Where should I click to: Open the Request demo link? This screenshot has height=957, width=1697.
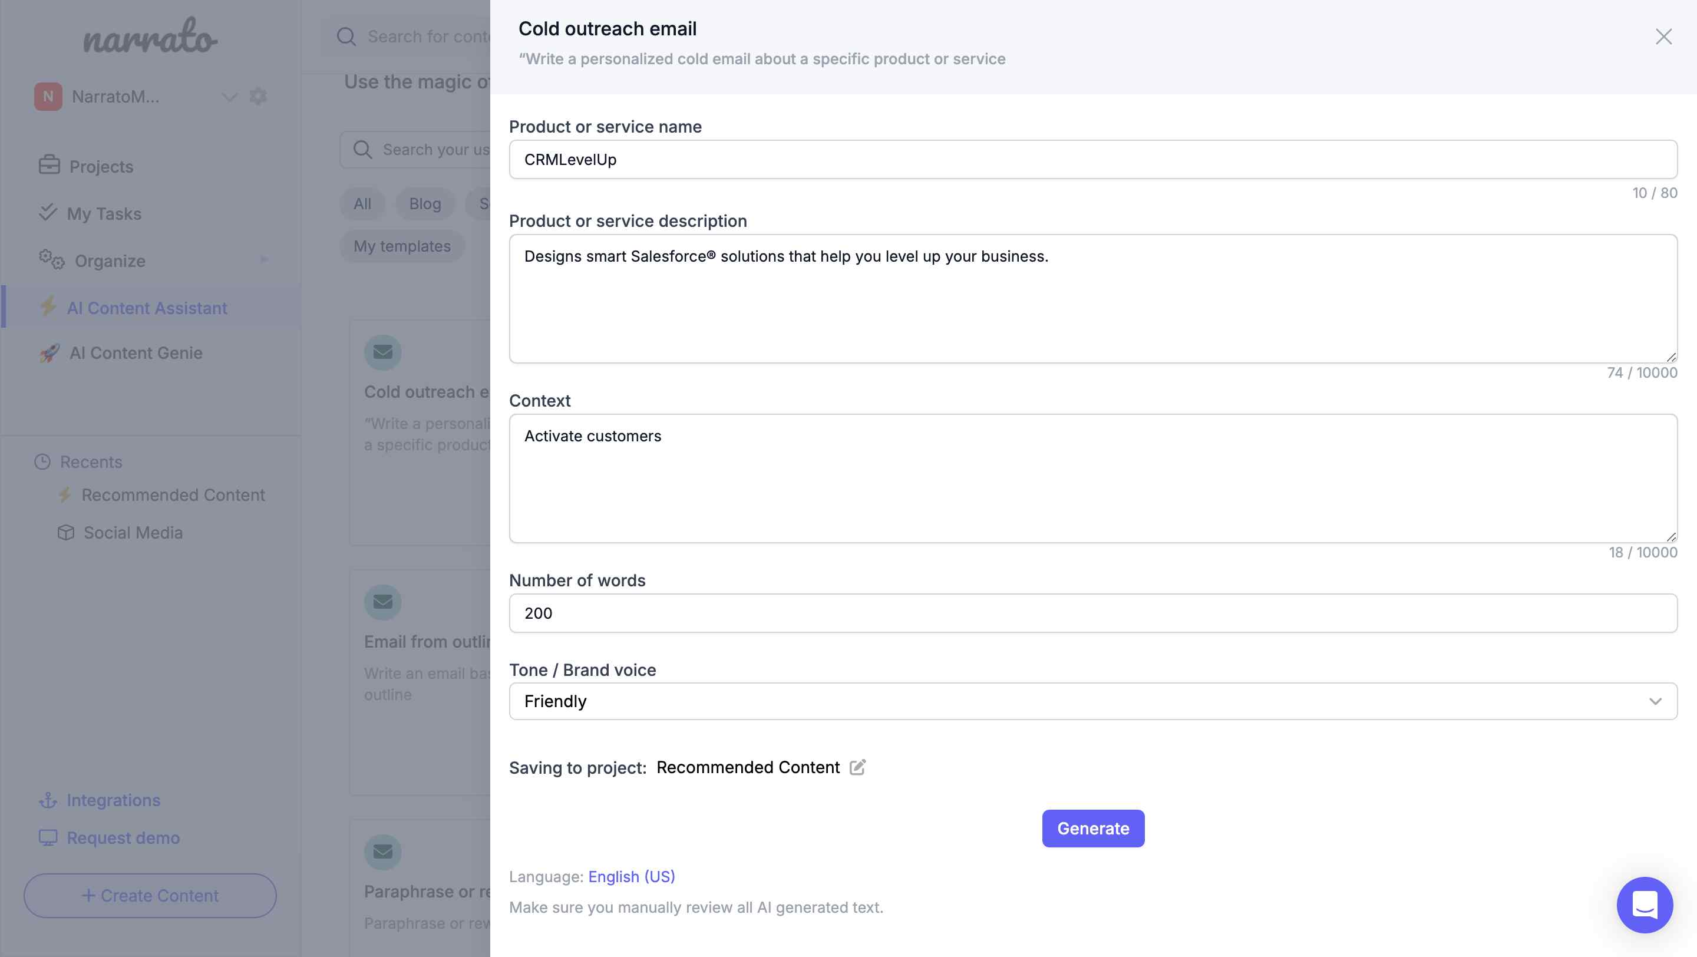[x=123, y=838]
